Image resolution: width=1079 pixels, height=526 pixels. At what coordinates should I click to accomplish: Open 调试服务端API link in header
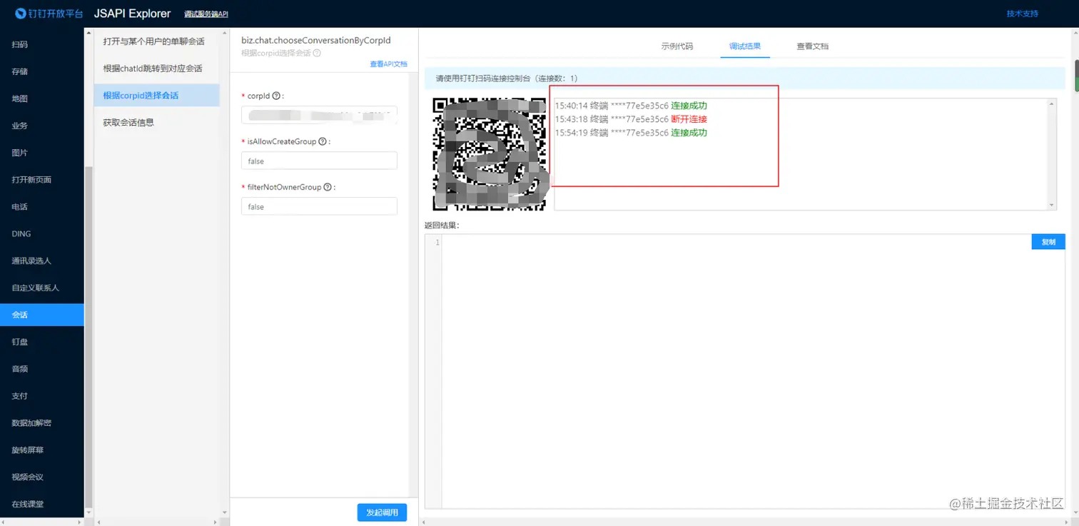tap(206, 14)
